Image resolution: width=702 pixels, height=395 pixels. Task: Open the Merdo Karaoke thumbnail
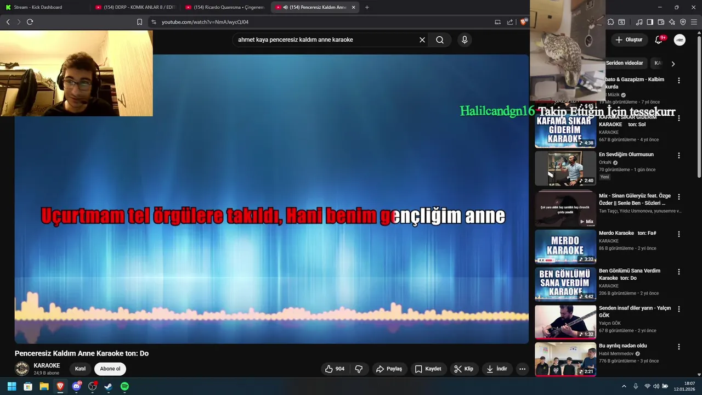(565, 247)
